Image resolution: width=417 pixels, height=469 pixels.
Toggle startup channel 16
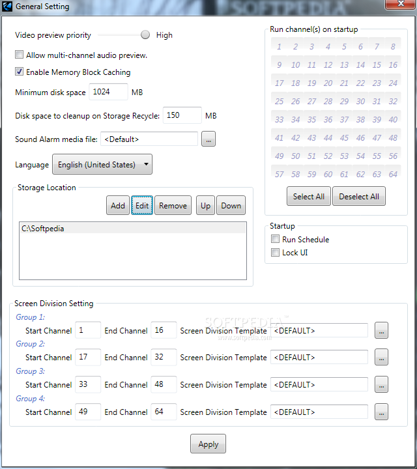point(393,64)
